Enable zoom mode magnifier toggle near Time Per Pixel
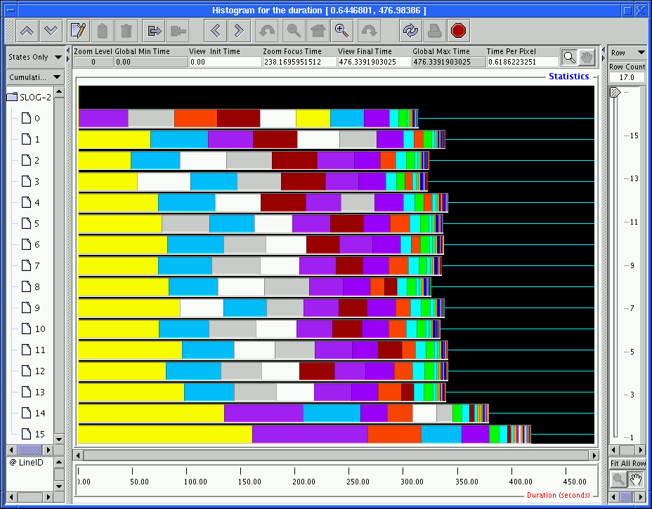Screen dimensions: 652x509 point(570,58)
